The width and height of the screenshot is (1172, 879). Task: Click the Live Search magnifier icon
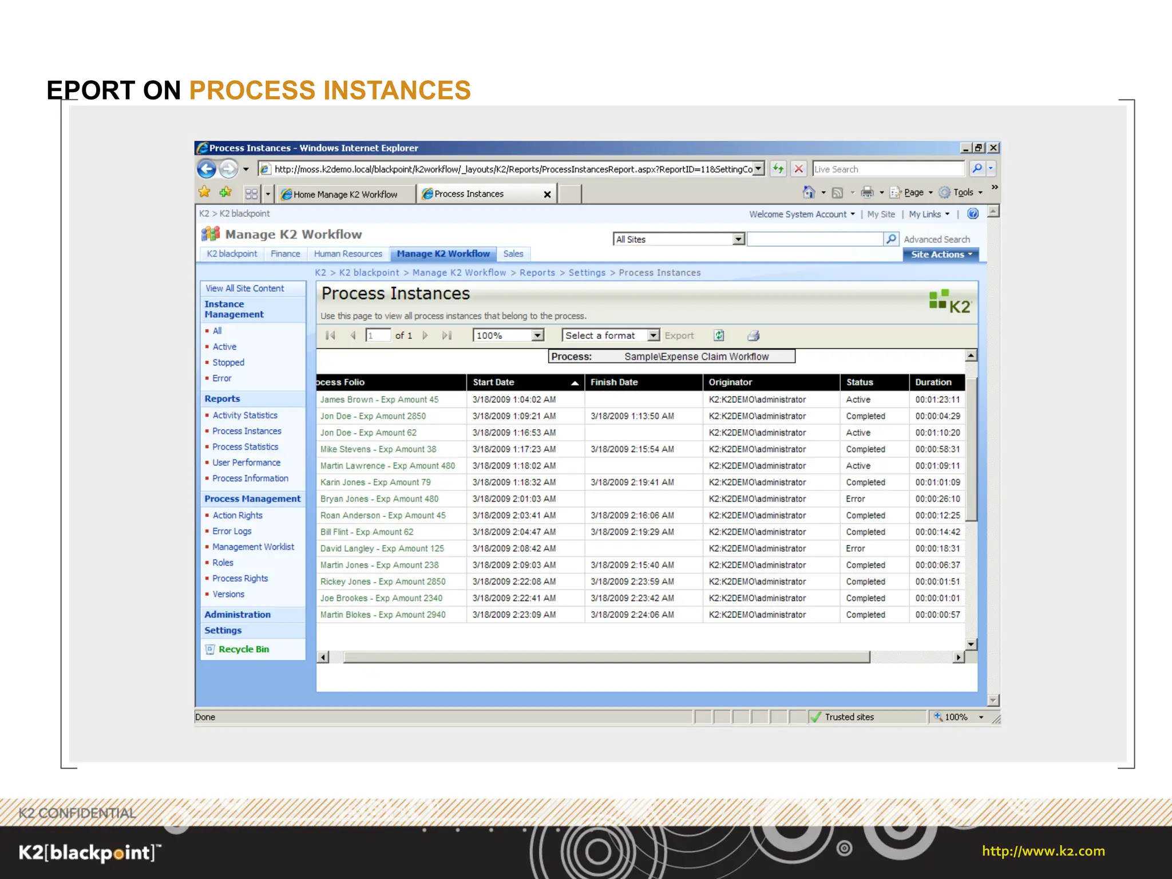pyautogui.click(x=977, y=168)
